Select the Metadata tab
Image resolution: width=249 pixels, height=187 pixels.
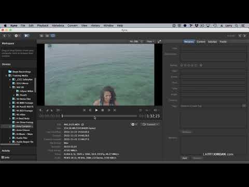pyautogui.click(x=189, y=42)
